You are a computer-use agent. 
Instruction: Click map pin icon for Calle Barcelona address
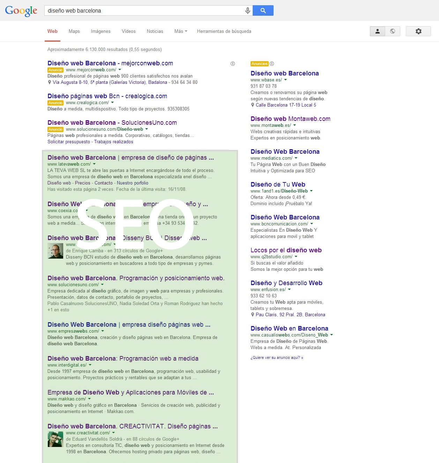coord(253,105)
